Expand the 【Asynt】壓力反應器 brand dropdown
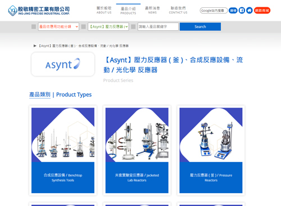Screen dimensions: 281x206 pyautogui.click(x=108, y=26)
